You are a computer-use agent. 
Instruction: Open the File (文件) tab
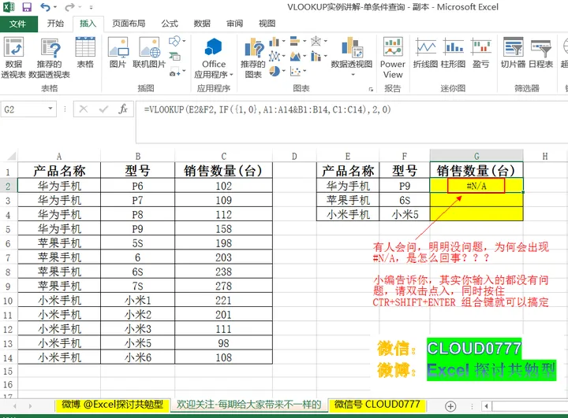[17, 24]
